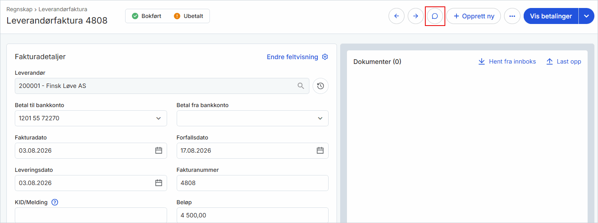This screenshot has width=598, height=223.
Task: Click the Last opp upload link
Action: (564, 62)
